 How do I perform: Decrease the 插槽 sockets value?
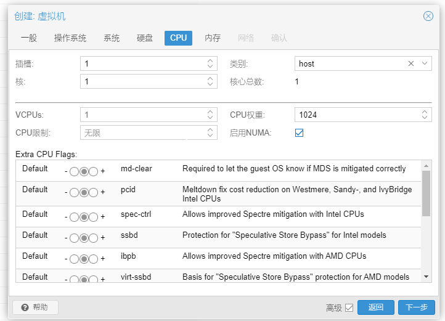(210, 66)
